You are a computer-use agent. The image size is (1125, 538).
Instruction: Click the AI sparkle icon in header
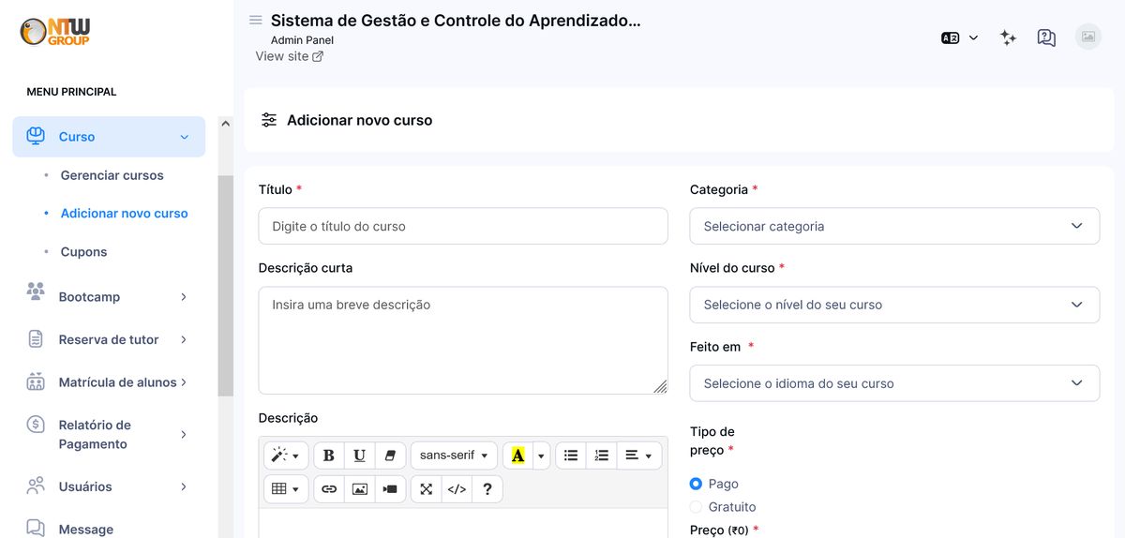[1008, 37]
